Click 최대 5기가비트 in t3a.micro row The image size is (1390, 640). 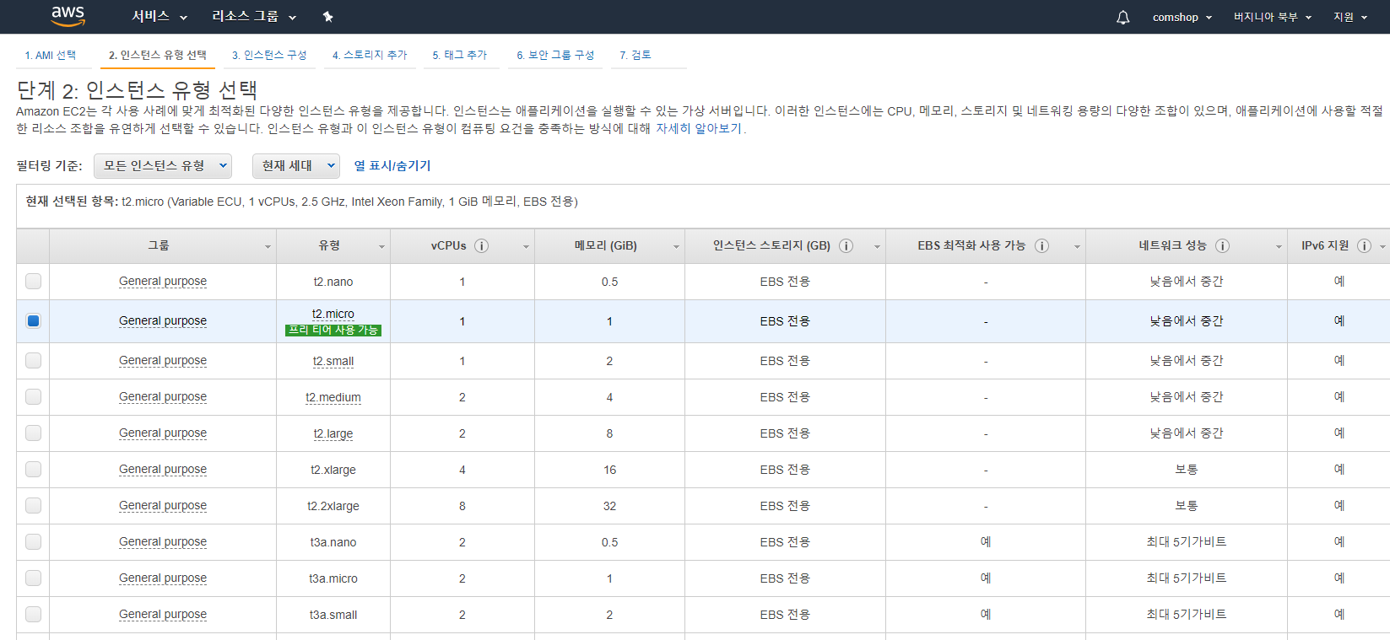tap(1187, 578)
